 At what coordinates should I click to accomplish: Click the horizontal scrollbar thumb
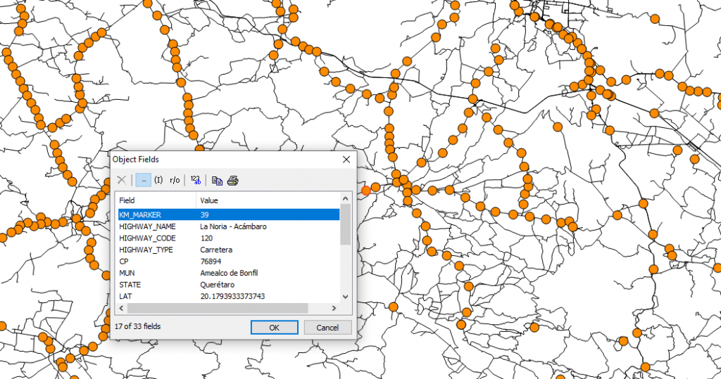point(218,308)
